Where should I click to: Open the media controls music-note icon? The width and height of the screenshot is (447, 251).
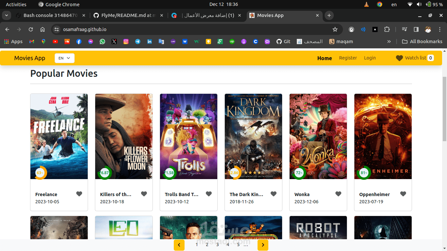pos(404,29)
